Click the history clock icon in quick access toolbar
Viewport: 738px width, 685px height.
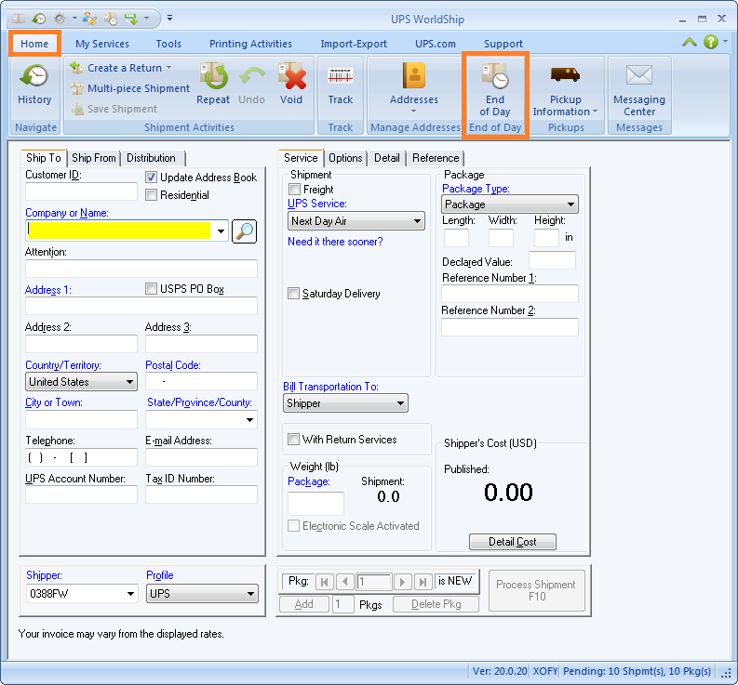(38, 19)
